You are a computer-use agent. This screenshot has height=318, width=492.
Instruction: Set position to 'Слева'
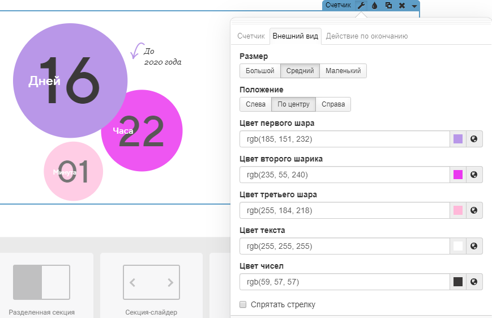[x=255, y=104]
